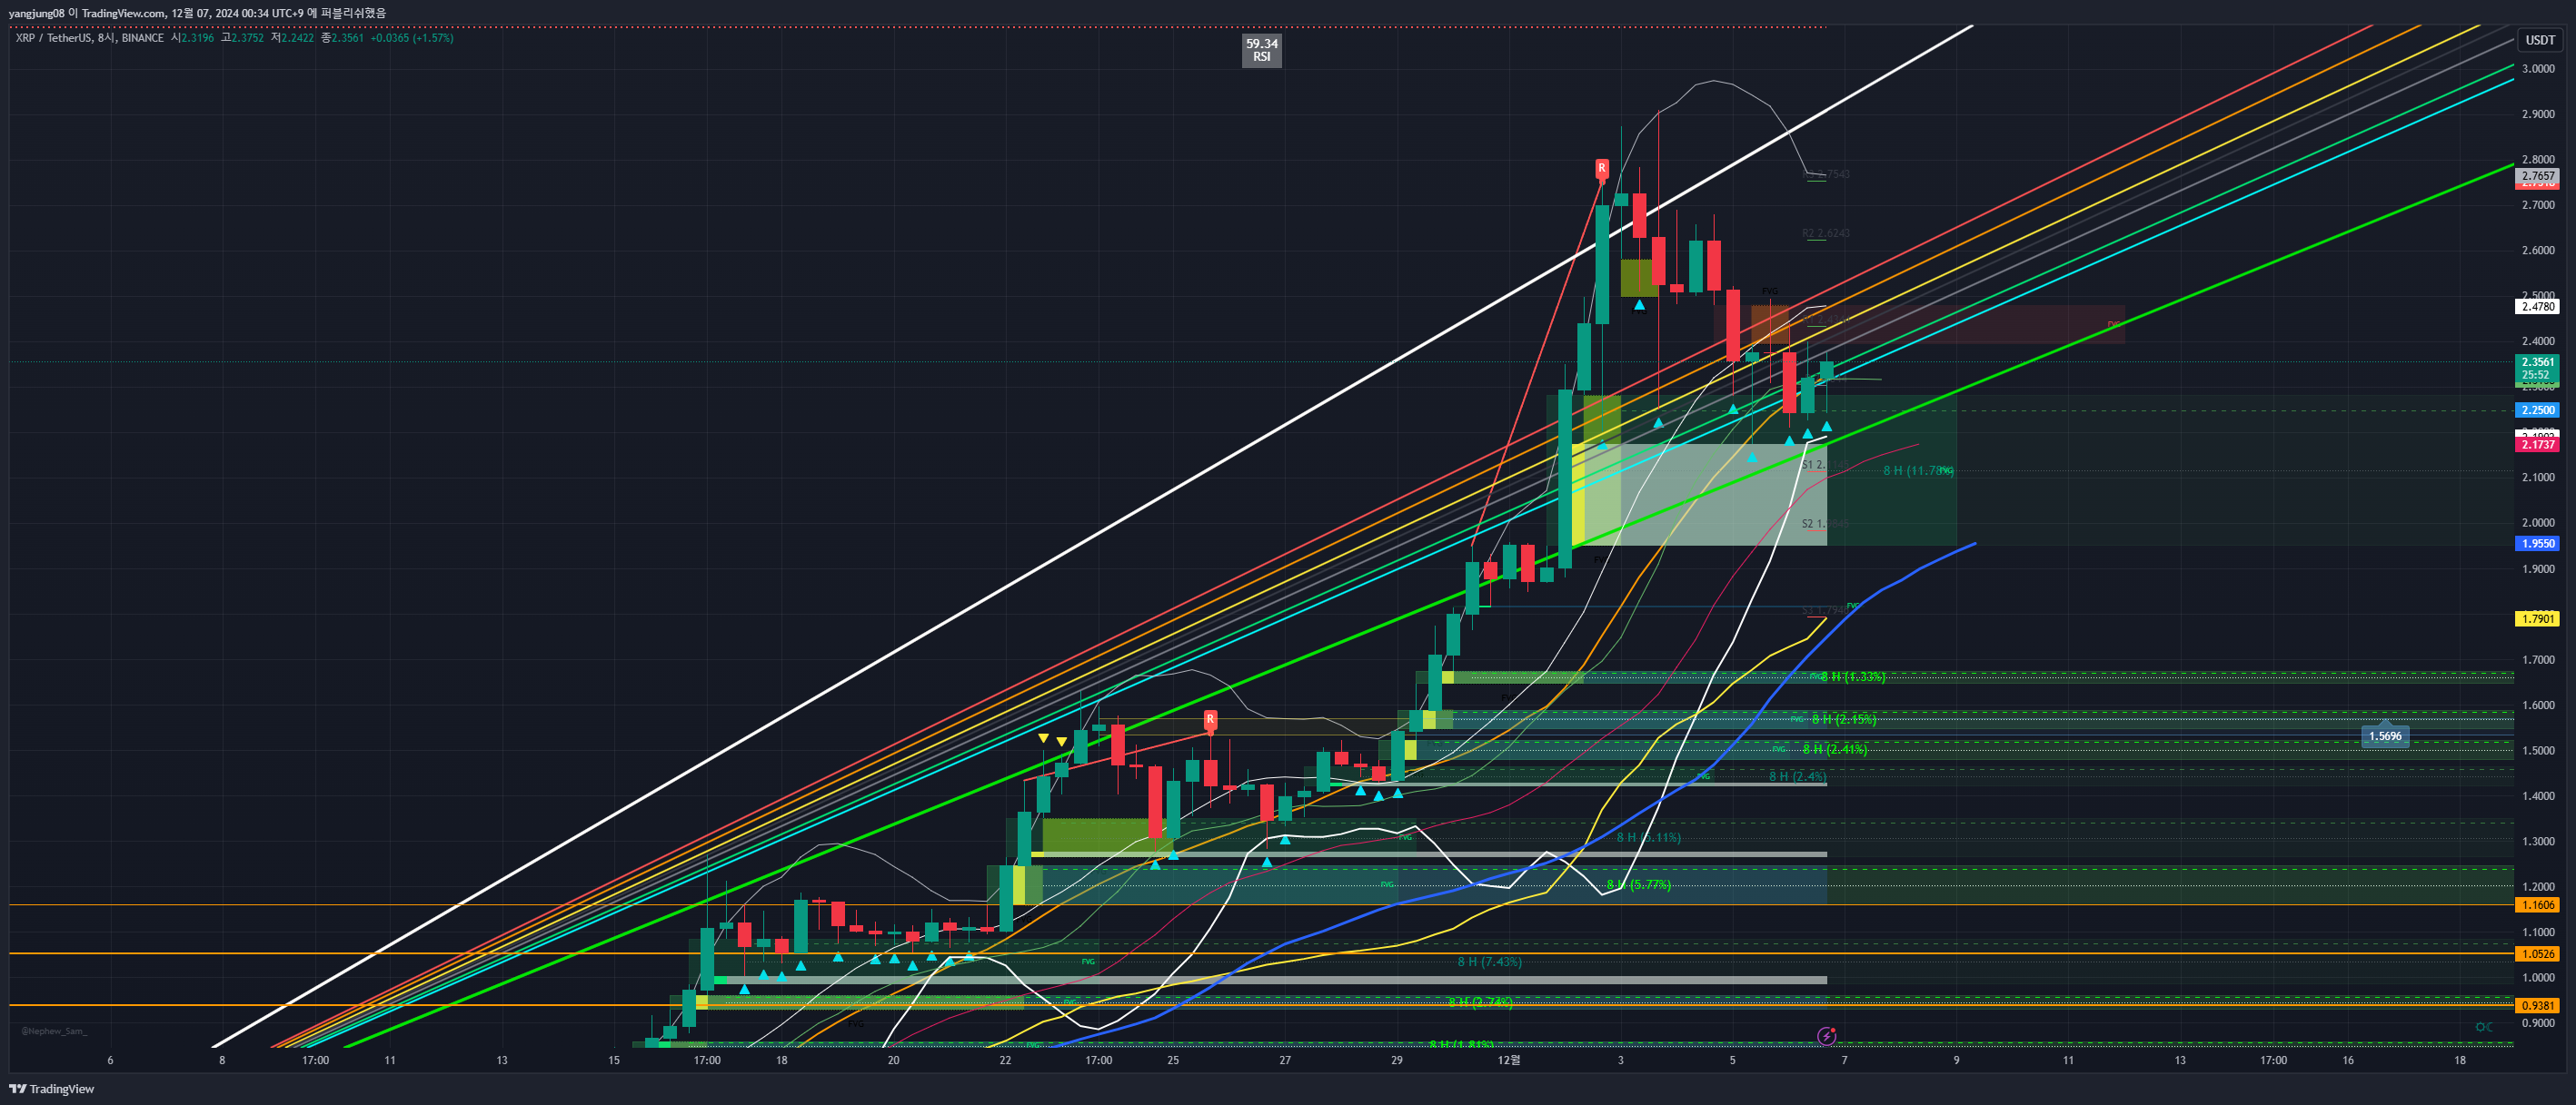Click the yellow 1.7901 price label

(2537, 618)
